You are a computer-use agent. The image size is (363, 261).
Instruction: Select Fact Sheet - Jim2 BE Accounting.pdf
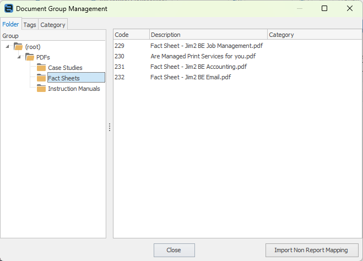[x=199, y=67]
